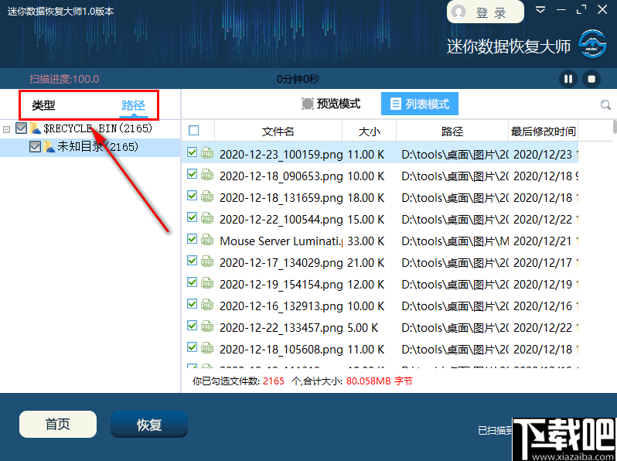Click PNG icon of Mouse Server Luminati file

(207, 239)
